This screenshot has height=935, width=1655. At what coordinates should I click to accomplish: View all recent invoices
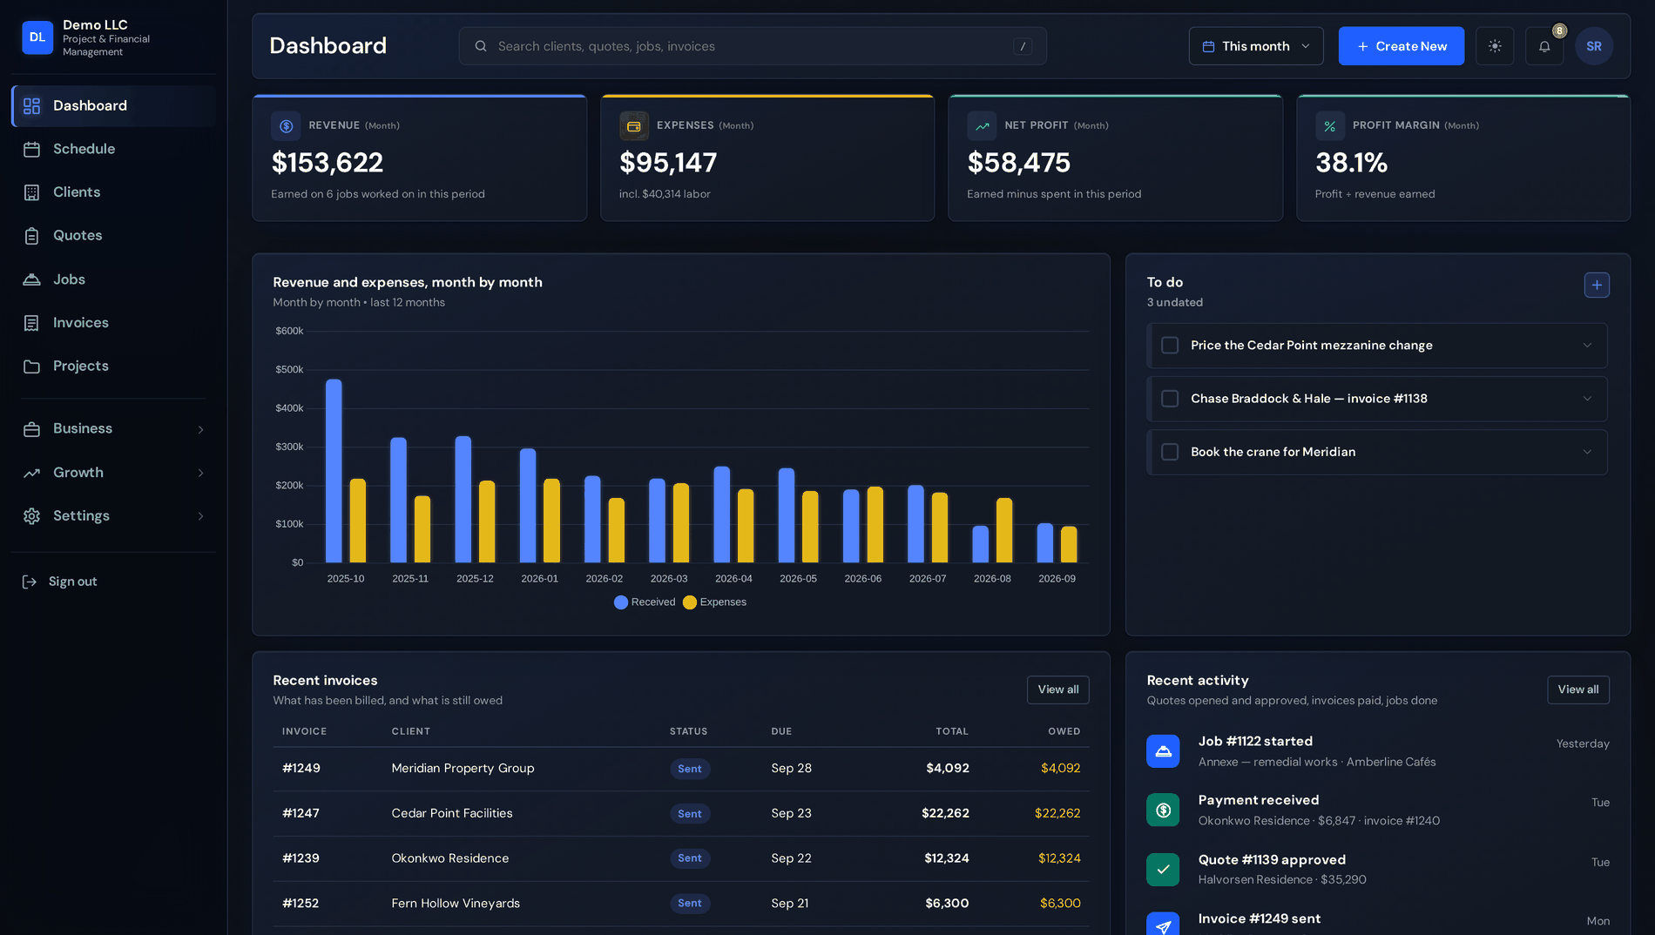[x=1057, y=689]
